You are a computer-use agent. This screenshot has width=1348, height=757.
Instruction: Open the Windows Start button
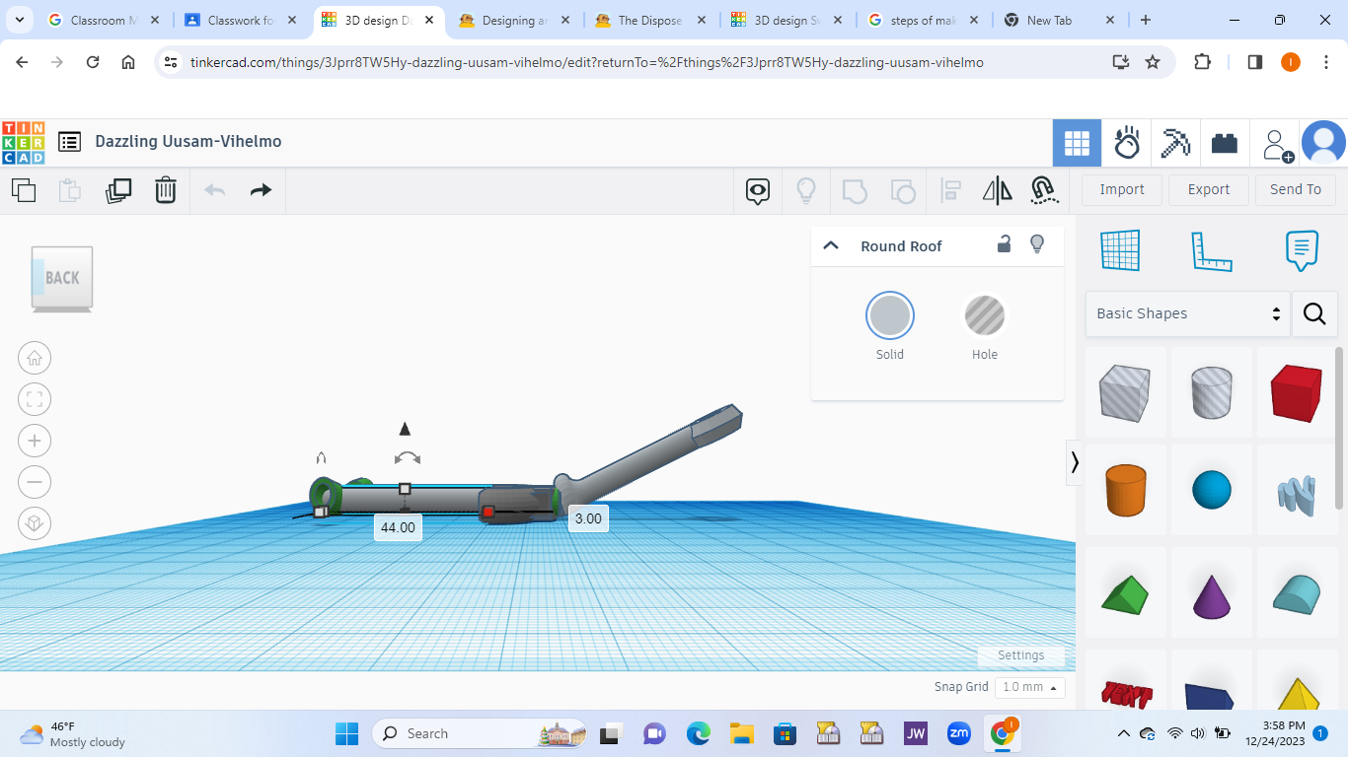point(346,733)
